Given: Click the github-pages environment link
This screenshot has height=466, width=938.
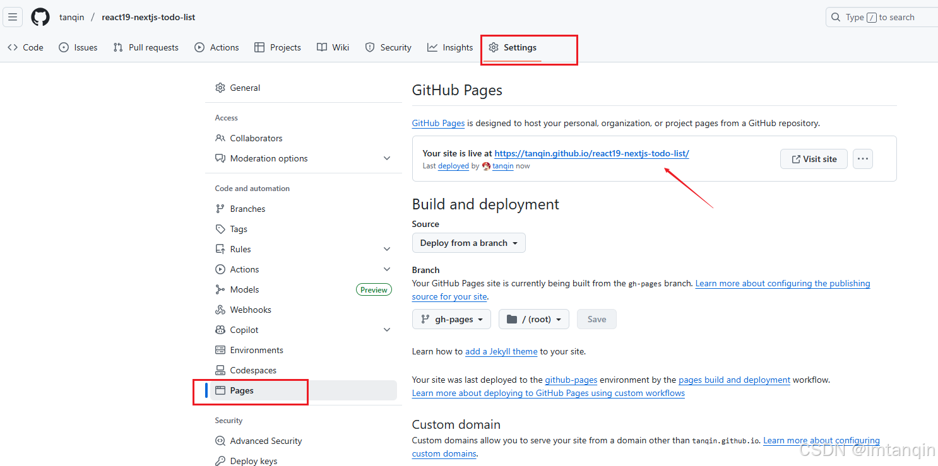Looking at the screenshot, I should (571, 380).
